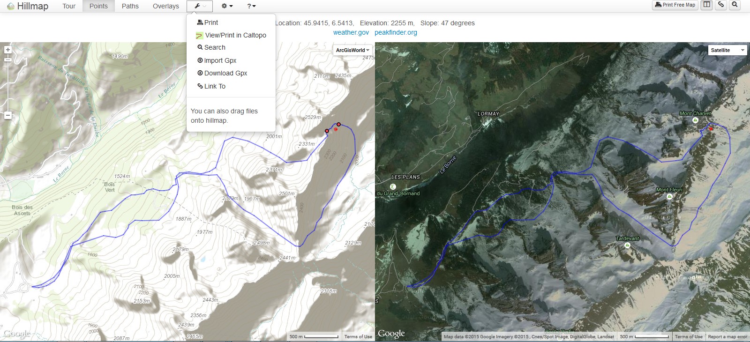This screenshot has width=750, height=342.
Task: Click the zoom slider handle on left map
Action: click(7, 59)
